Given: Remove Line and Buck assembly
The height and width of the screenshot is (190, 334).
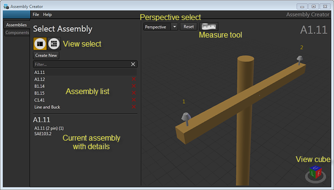Looking at the screenshot, I should coord(134,107).
